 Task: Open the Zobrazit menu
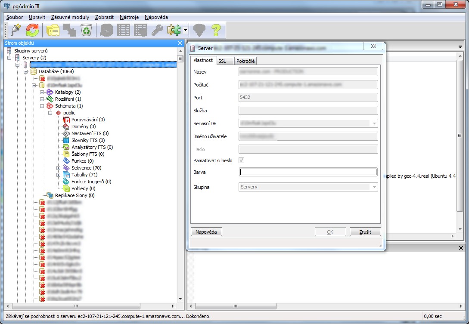tap(104, 17)
